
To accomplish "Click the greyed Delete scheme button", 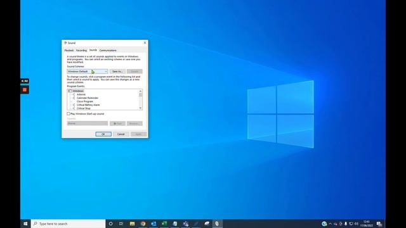I will tap(134, 72).
